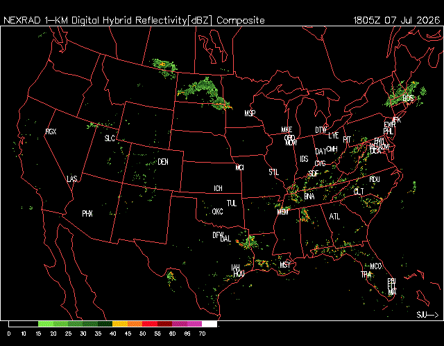
Task: Select the CVG airport label
Action: tap(320, 163)
